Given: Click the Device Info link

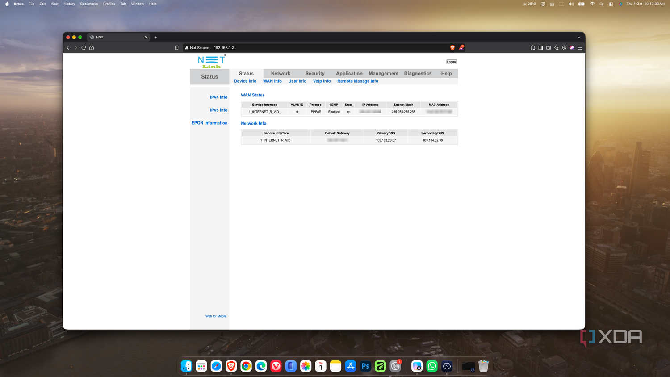Looking at the screenshot, I should click(245, 81).
